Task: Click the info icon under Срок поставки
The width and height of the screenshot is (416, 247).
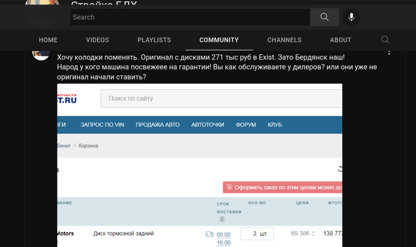Action: pos(222,219)
